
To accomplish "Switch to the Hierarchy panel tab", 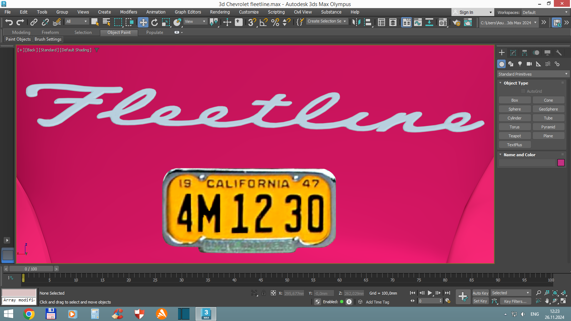I will click(x=525, y=53).
